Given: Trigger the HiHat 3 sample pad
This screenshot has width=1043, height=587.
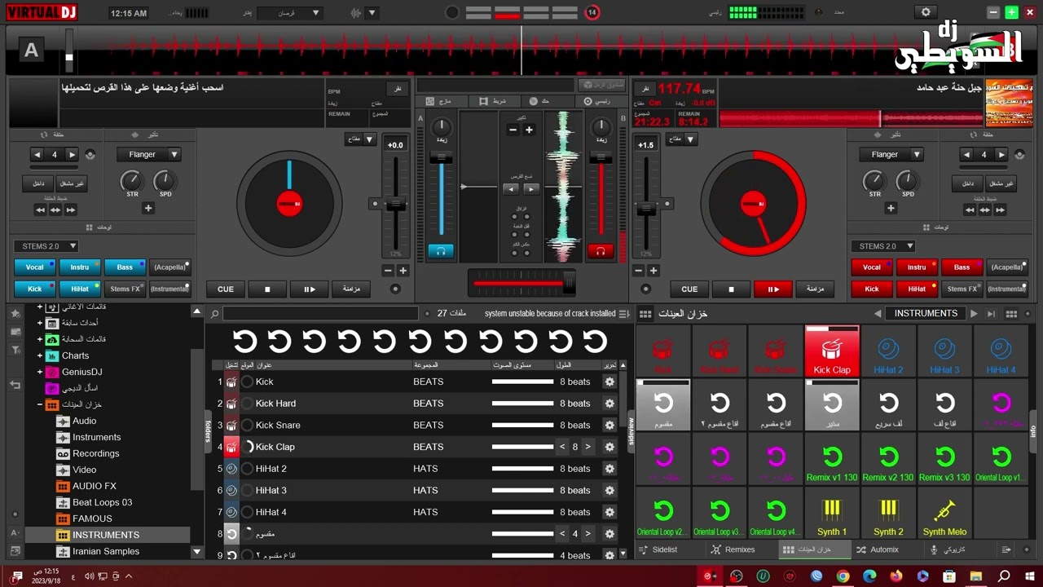Looking at the screenshot, I should pos(944,351).
